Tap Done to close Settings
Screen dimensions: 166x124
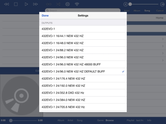(x=45, y=16)
